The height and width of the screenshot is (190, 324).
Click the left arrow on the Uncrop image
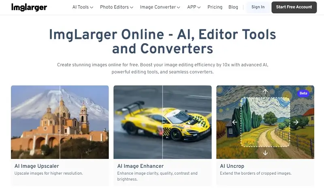(x=234, y=122)
